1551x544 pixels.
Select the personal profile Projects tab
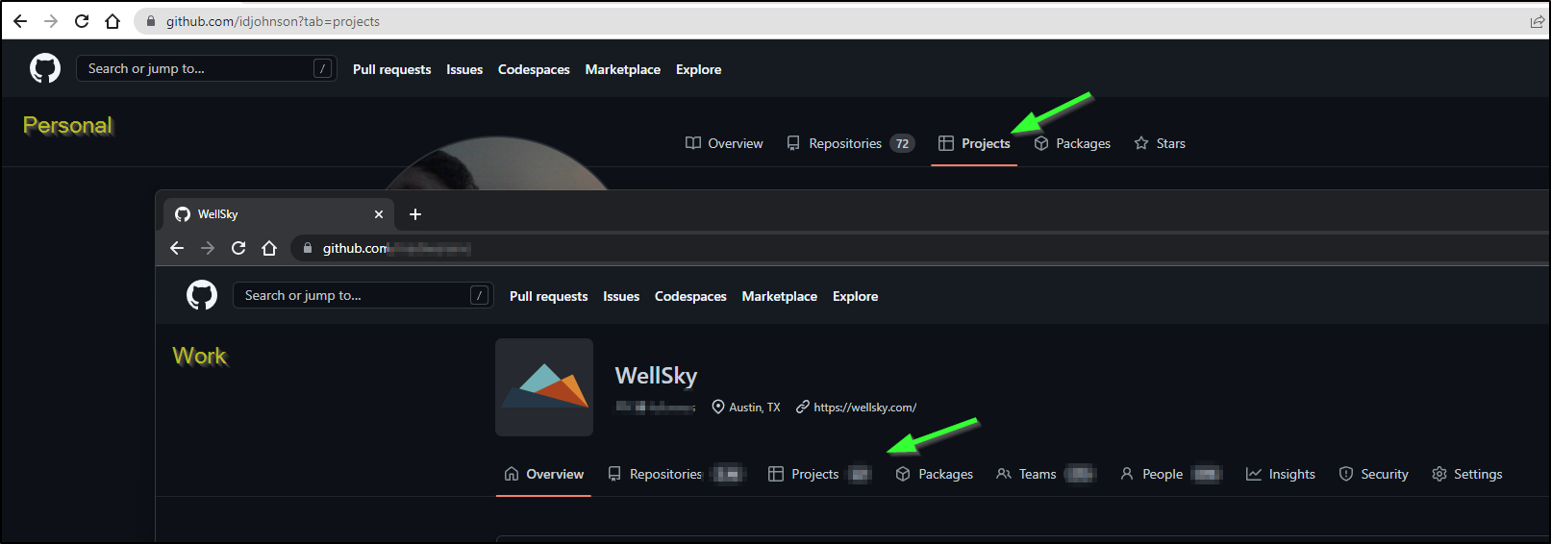click(x=974, y=143)
